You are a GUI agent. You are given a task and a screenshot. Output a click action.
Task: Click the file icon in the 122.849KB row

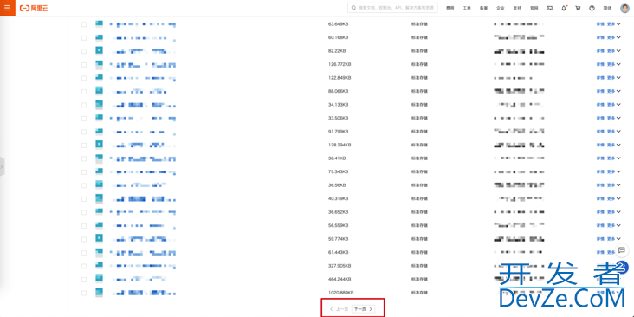pyautogui.click(x=99, y=78)
